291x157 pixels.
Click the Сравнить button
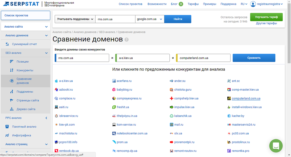point(254,58)
